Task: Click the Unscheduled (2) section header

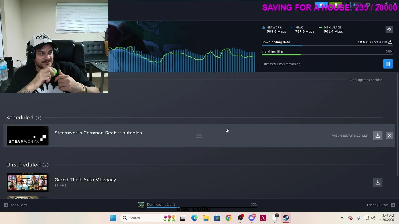Action: coord(27,165)
